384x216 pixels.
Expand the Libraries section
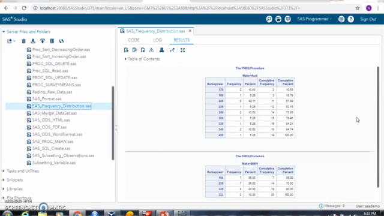(4, 189)
